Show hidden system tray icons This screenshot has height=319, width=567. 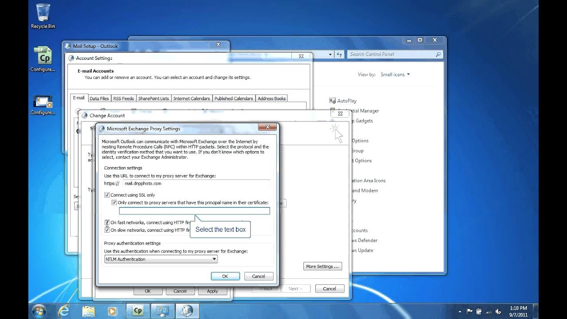tap(461, 311)
